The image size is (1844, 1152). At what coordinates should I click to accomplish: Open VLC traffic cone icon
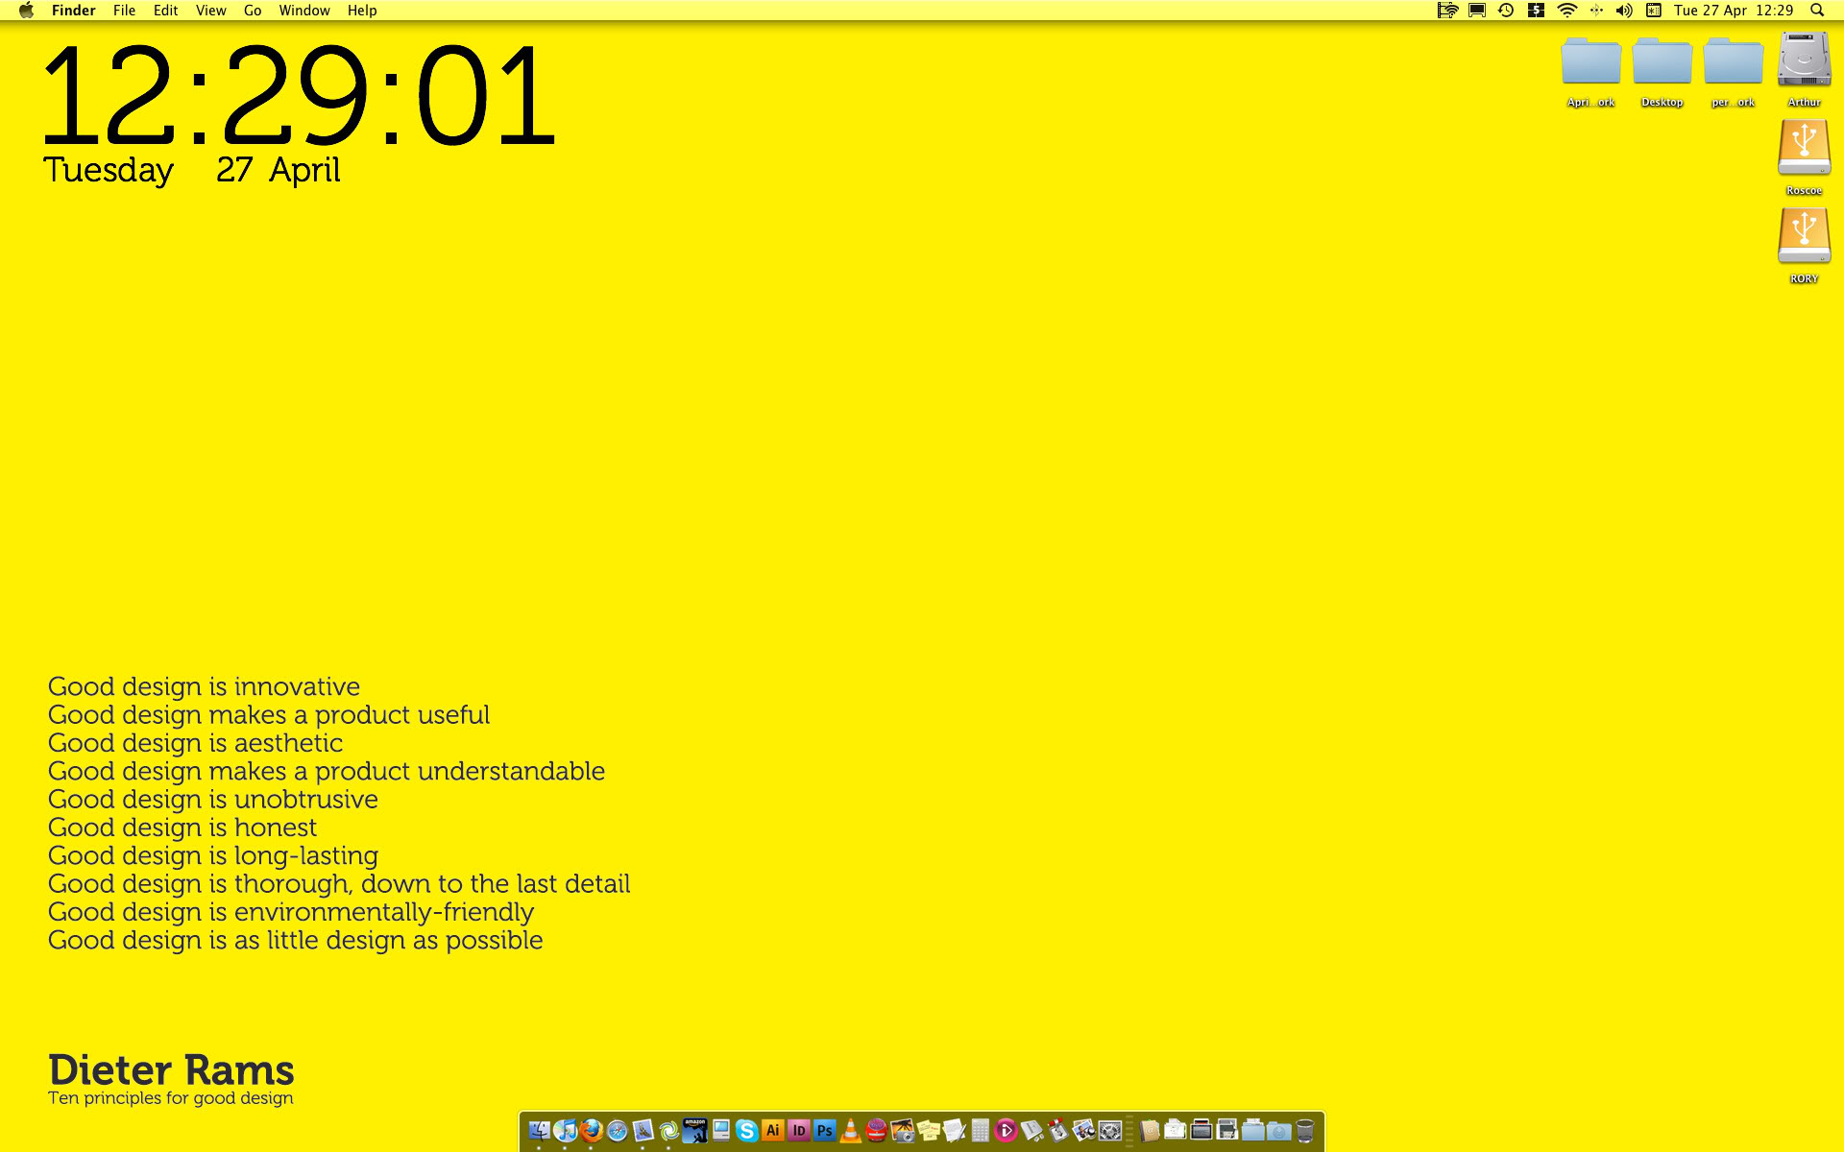(850, 1131)
